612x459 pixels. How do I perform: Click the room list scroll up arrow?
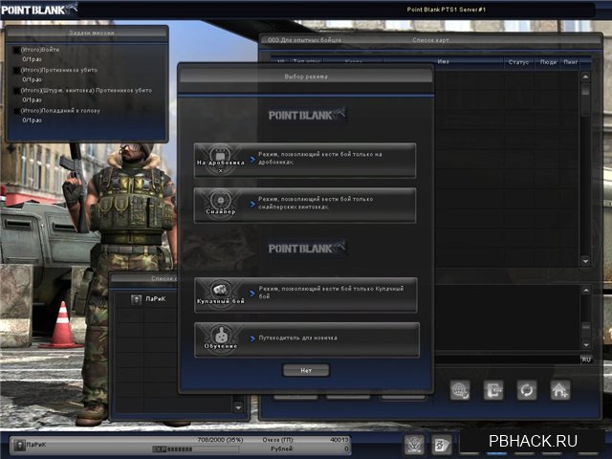[585, 76]
